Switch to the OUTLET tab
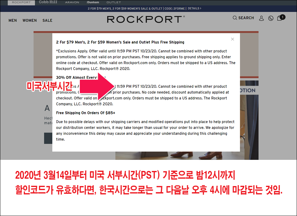This screenshot has height=216, width=297. coord(114,2)
